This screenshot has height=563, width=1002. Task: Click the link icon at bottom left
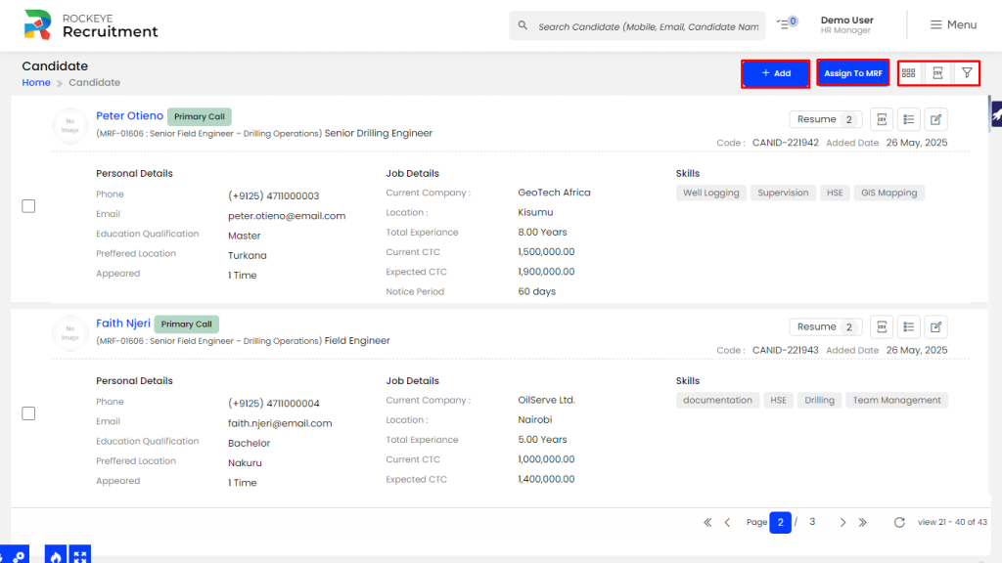pyautogui.click(x=18, y=555)
